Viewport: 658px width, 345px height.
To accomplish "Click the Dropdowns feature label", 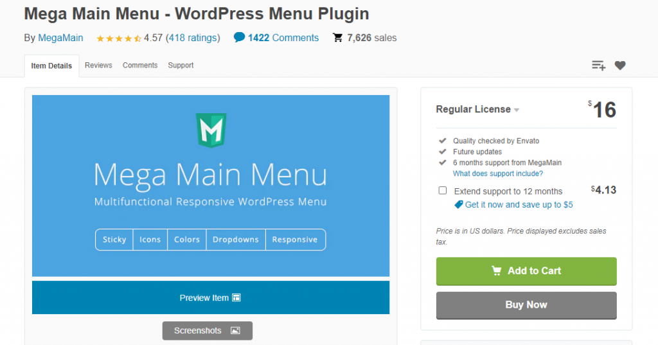I will [x=236, y=240].
